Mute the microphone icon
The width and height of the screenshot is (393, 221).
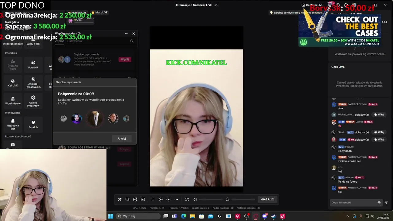[x=228, y=200]
